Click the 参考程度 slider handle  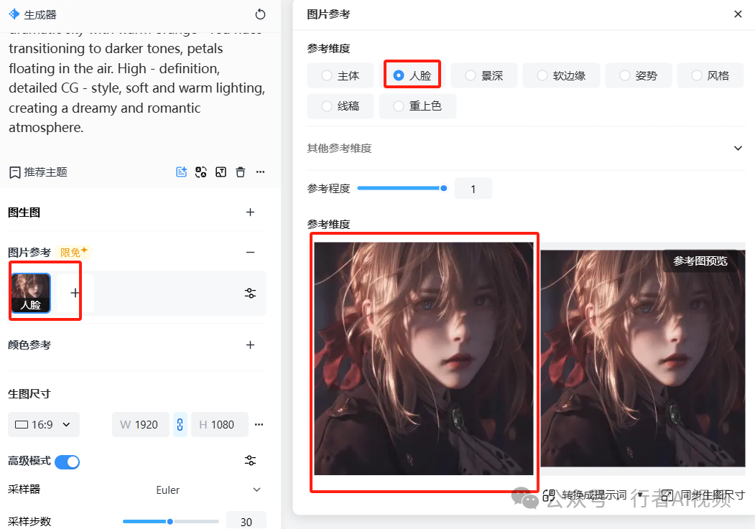(443, 189)
